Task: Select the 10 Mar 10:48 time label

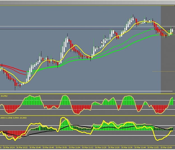Action: point(48,147)
